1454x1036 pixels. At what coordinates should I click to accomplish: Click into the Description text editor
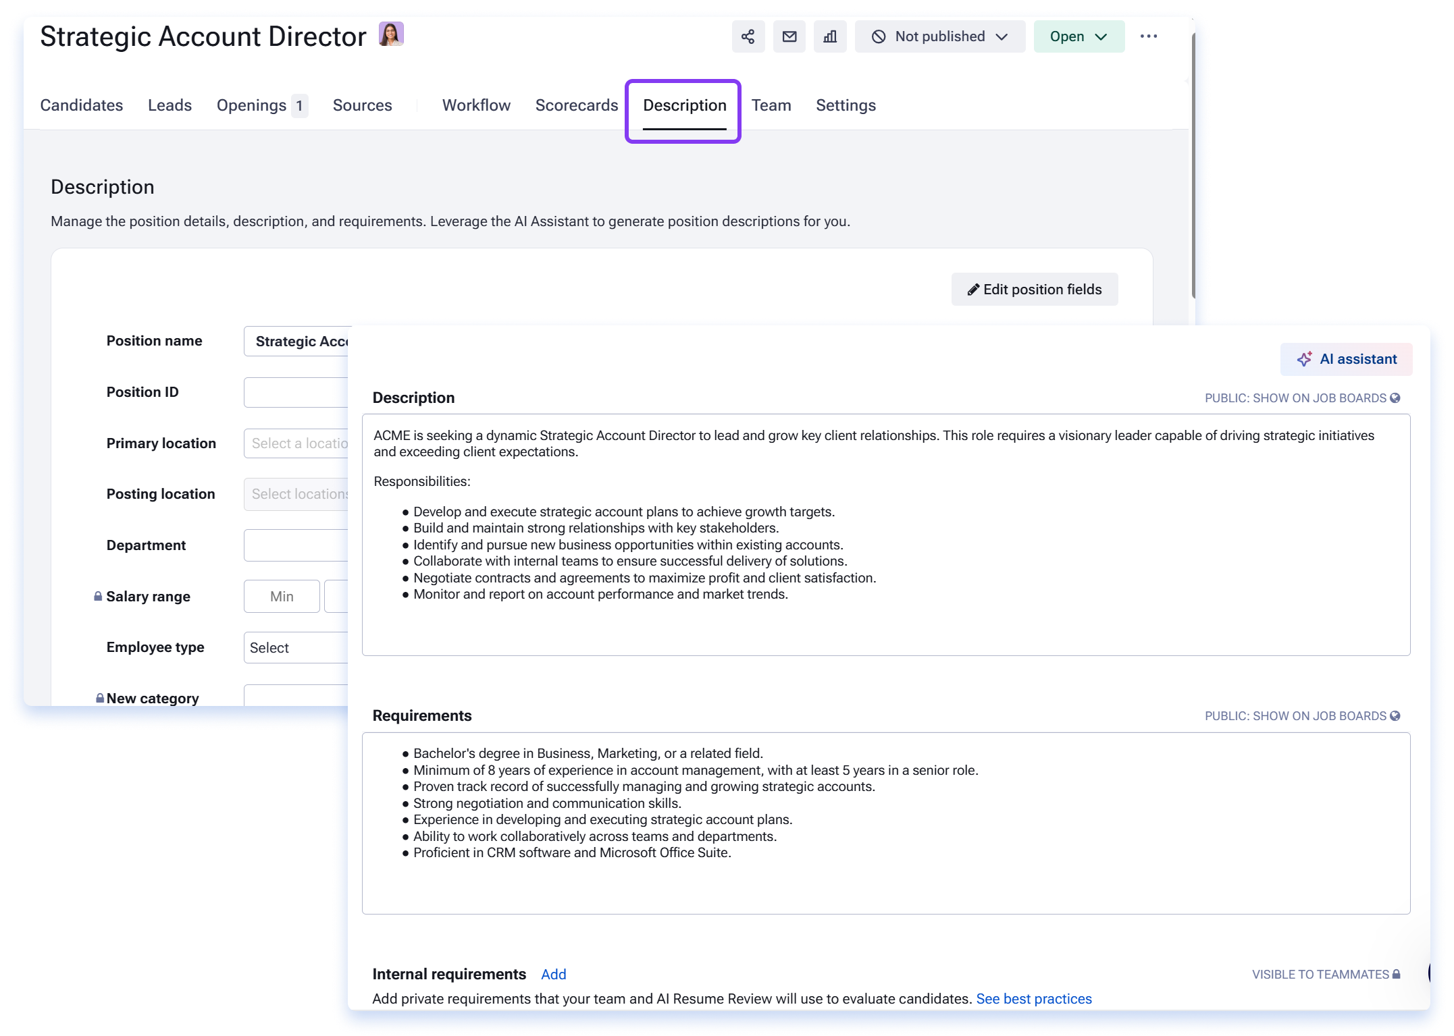[886, 535]
